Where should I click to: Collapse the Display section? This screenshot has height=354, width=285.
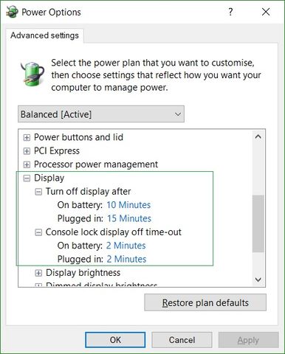(x=27, y=178)
